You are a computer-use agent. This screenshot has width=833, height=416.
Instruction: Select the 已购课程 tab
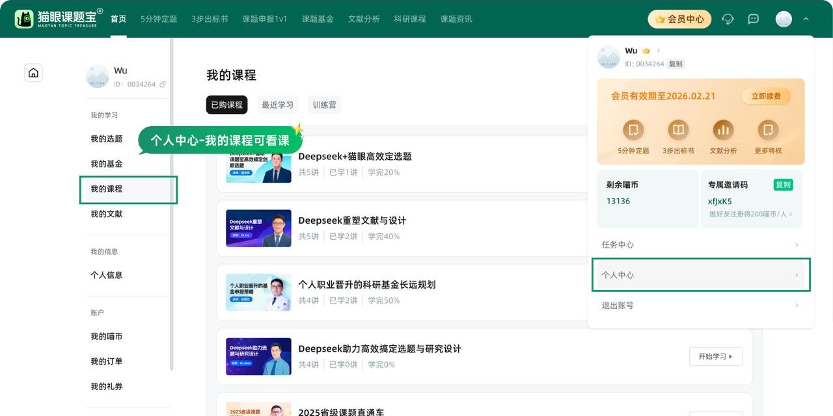point(226,105)
